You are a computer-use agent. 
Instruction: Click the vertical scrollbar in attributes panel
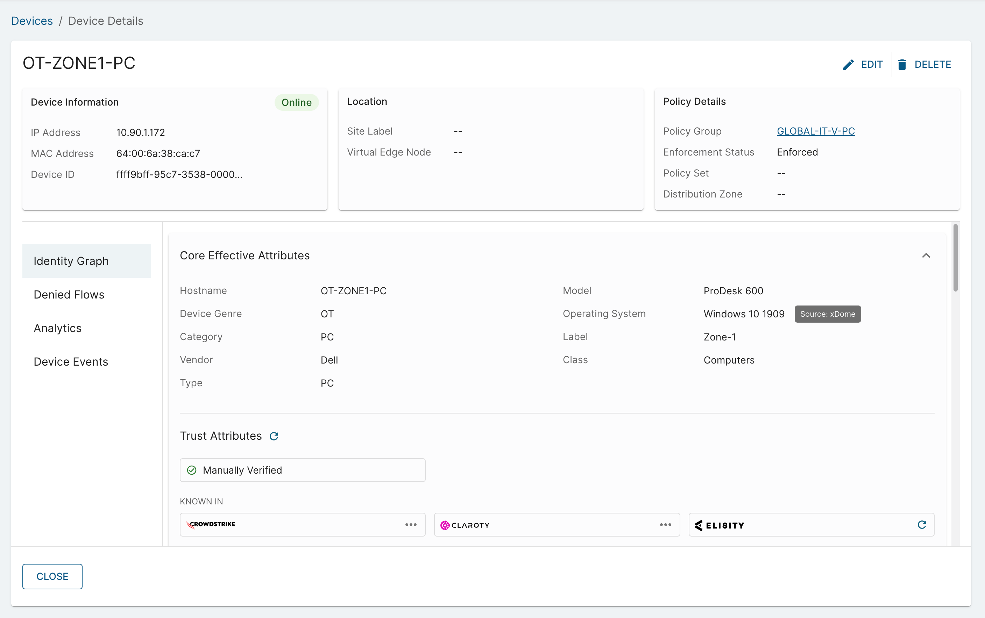click(956, 258)
